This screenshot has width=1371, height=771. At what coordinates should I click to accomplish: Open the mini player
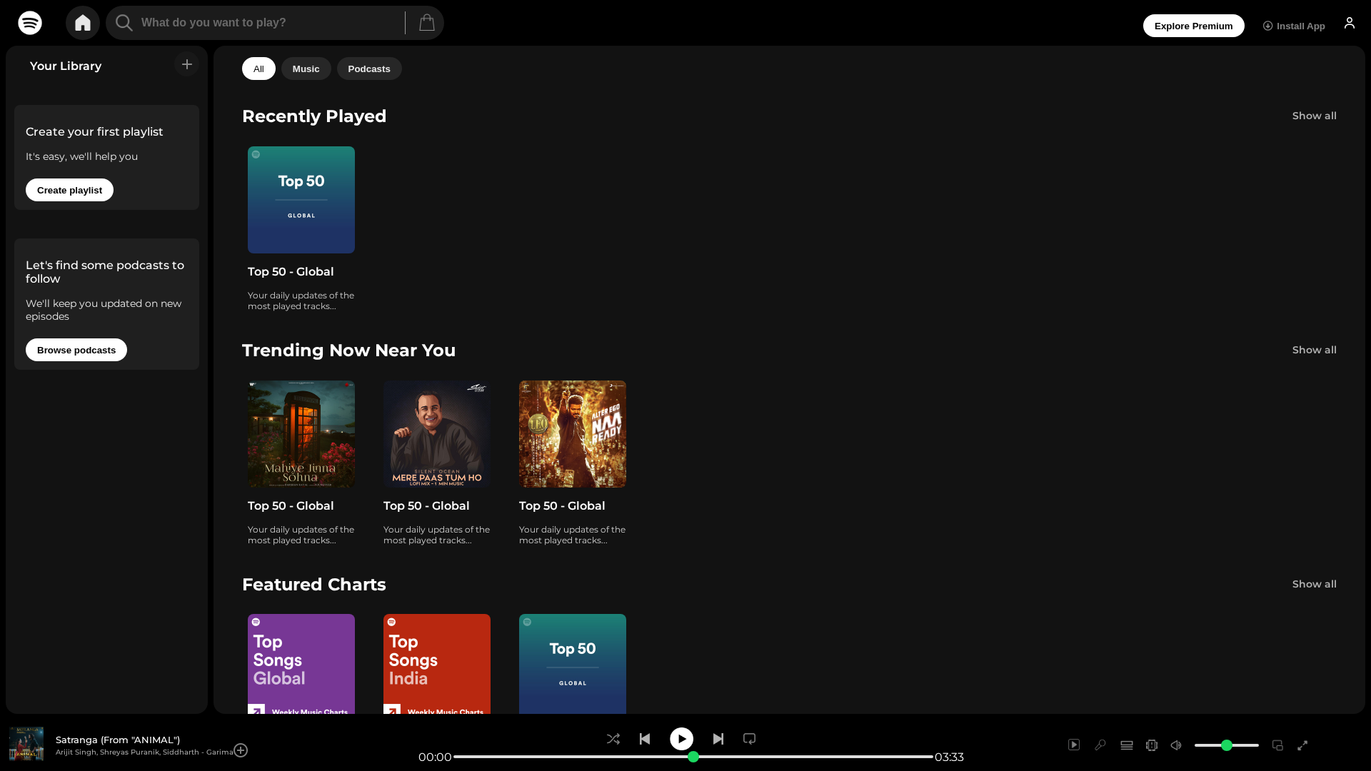pyautogui.click(x=1277, y=745)
